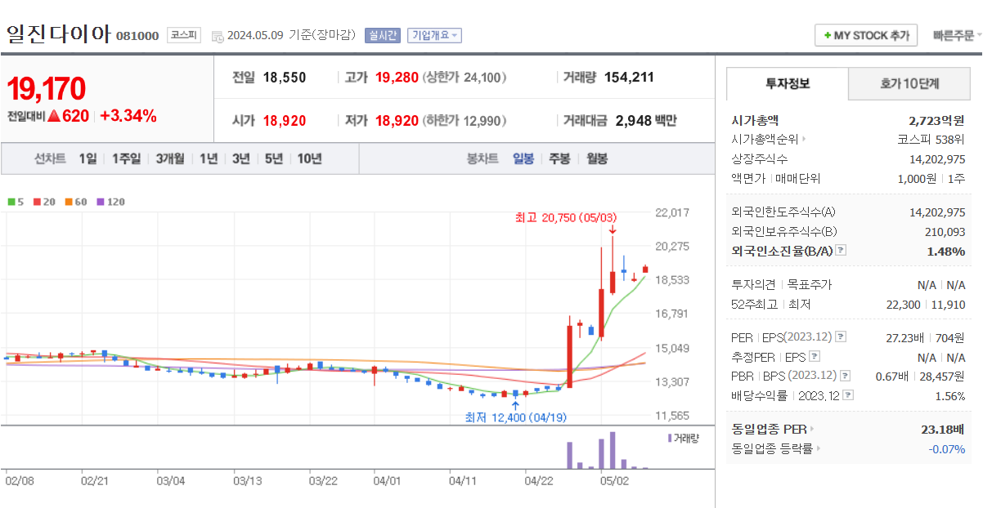Open help icon next to PER | EPS(2023.12)
983x508 pixels.
coord(841,337)
